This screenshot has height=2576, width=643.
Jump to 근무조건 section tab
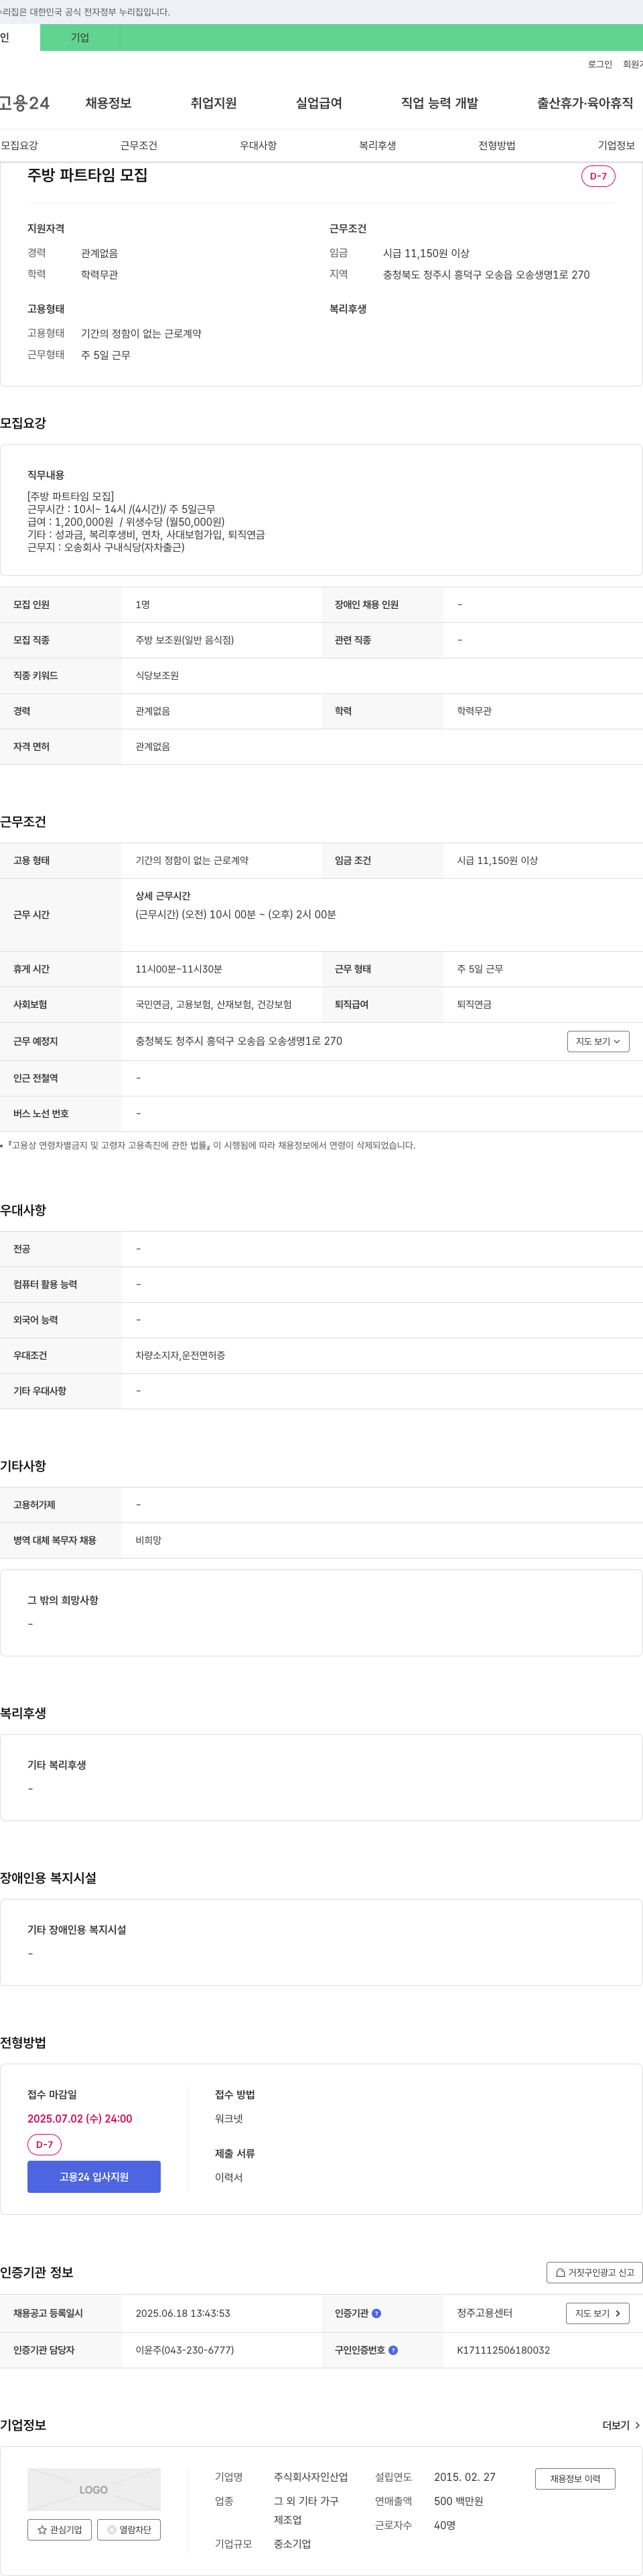[139, 146]
